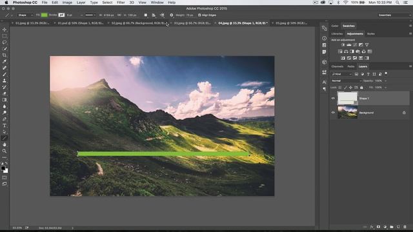Screen dimensions: 413x232
Task: Switch to the Channels tab
Action: [x=337, y=66]
